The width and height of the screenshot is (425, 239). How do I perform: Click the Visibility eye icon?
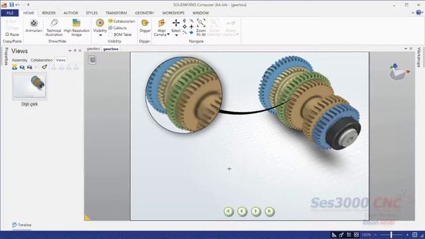click(x=100, y=23)
